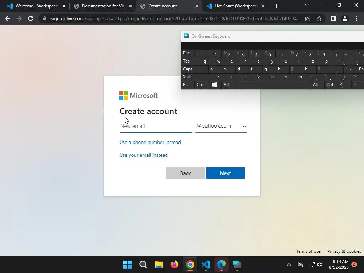Toggle Caps on the On-Screen Keyboard

click(193, 69)
